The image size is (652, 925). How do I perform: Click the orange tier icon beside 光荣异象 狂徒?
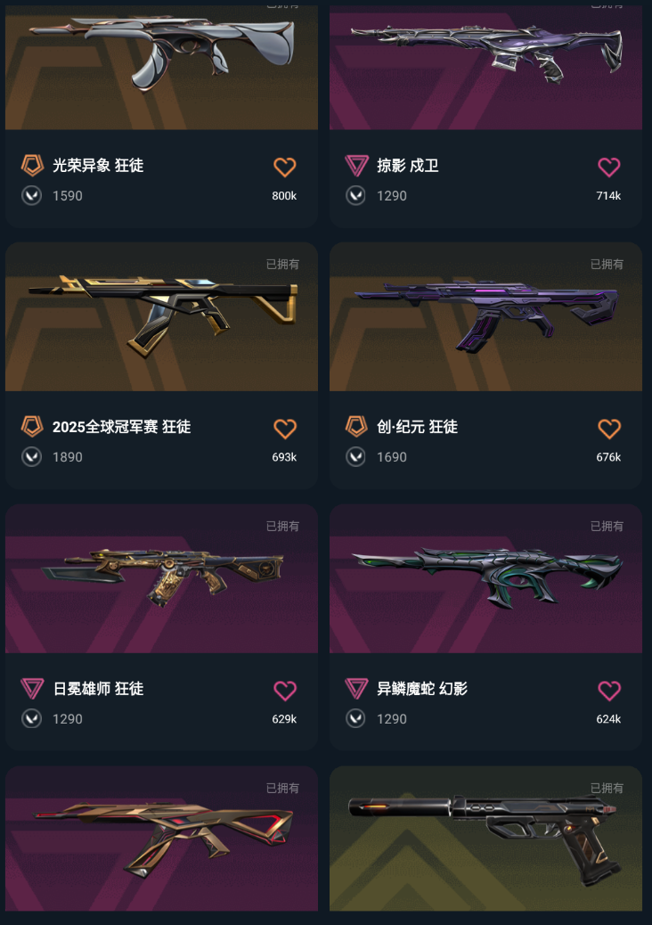point(32,165)
